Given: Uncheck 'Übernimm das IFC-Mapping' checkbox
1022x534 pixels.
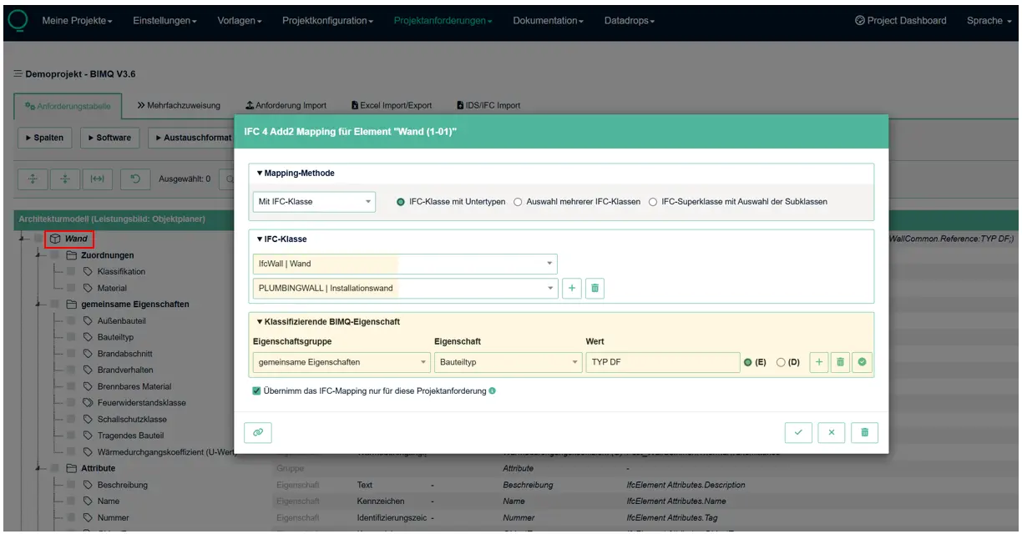Looking at the screenshot, I should [x=257, y=390].
